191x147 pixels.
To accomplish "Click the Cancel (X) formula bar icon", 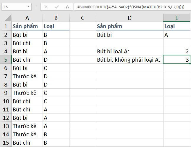I will click(x=47, y=7).
